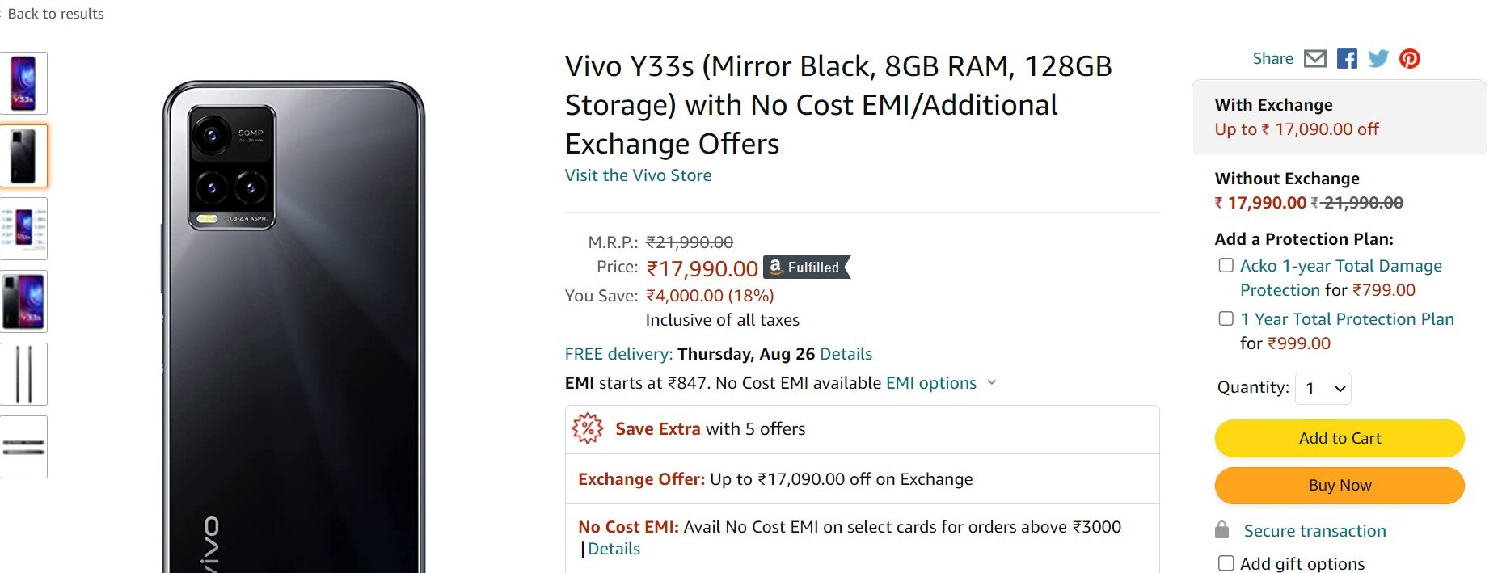Screen dimensions: 1502x573
Task: Expand EMI options chevron
Action: coord(992,383)
